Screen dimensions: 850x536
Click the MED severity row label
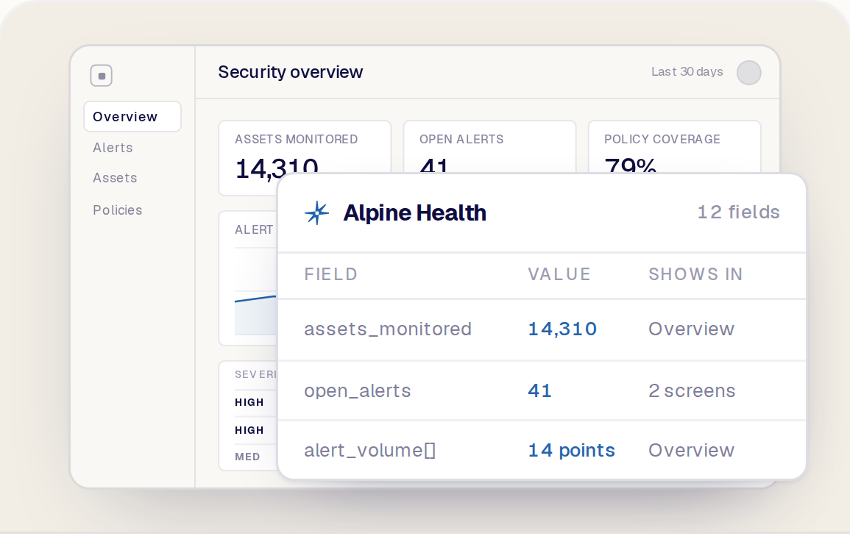(247, 457)
